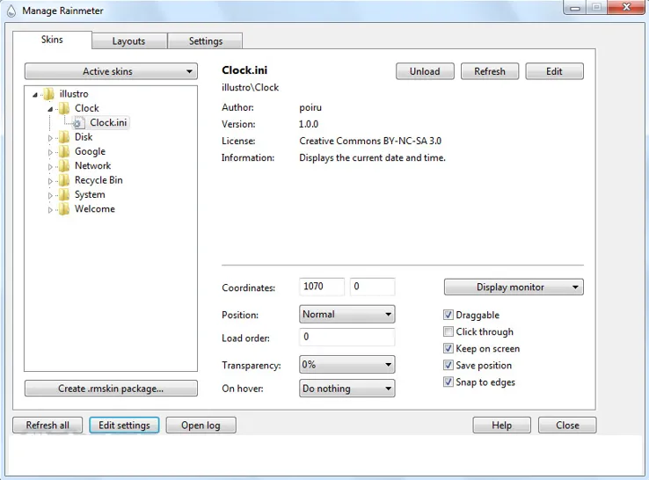The height and width of the screenshot is (480, 649).
Task: Click the Load order input field
Action: 346,337
